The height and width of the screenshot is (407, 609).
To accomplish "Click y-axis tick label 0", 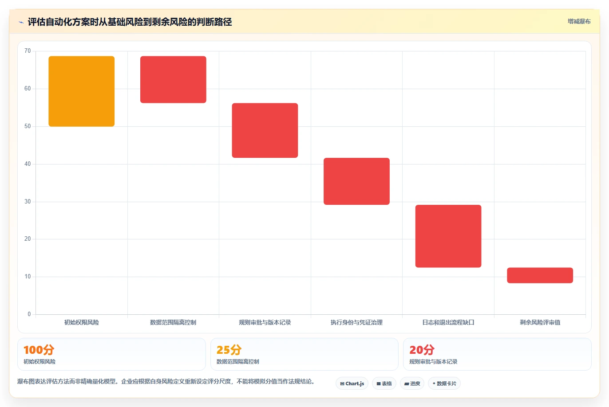I will (29, 314).
